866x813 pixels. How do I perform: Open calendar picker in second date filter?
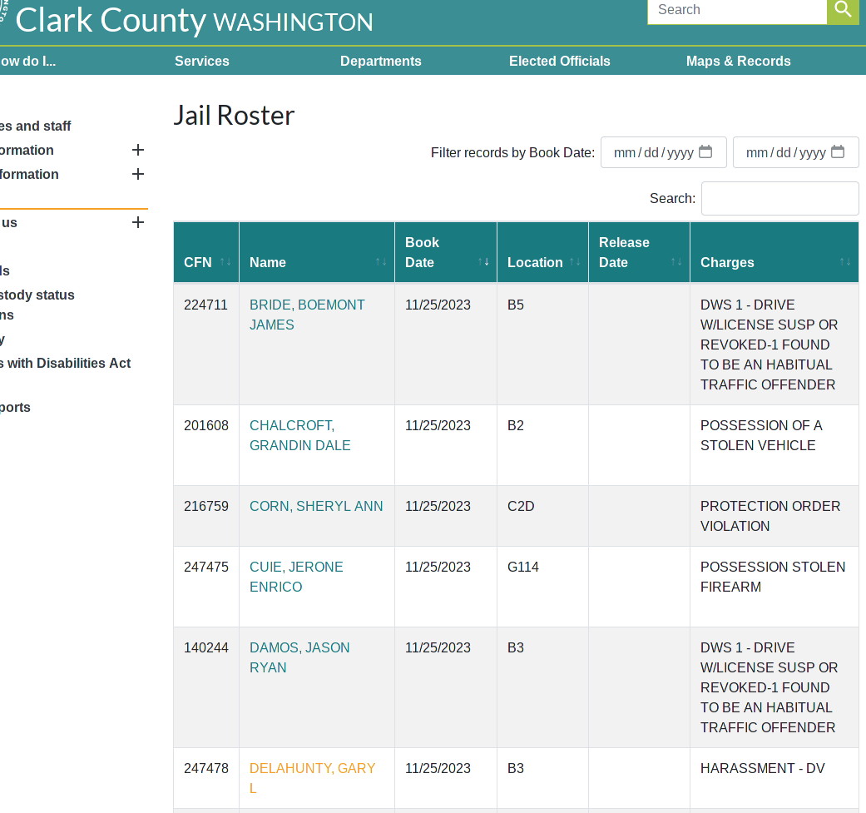click(x=838, y=152)
